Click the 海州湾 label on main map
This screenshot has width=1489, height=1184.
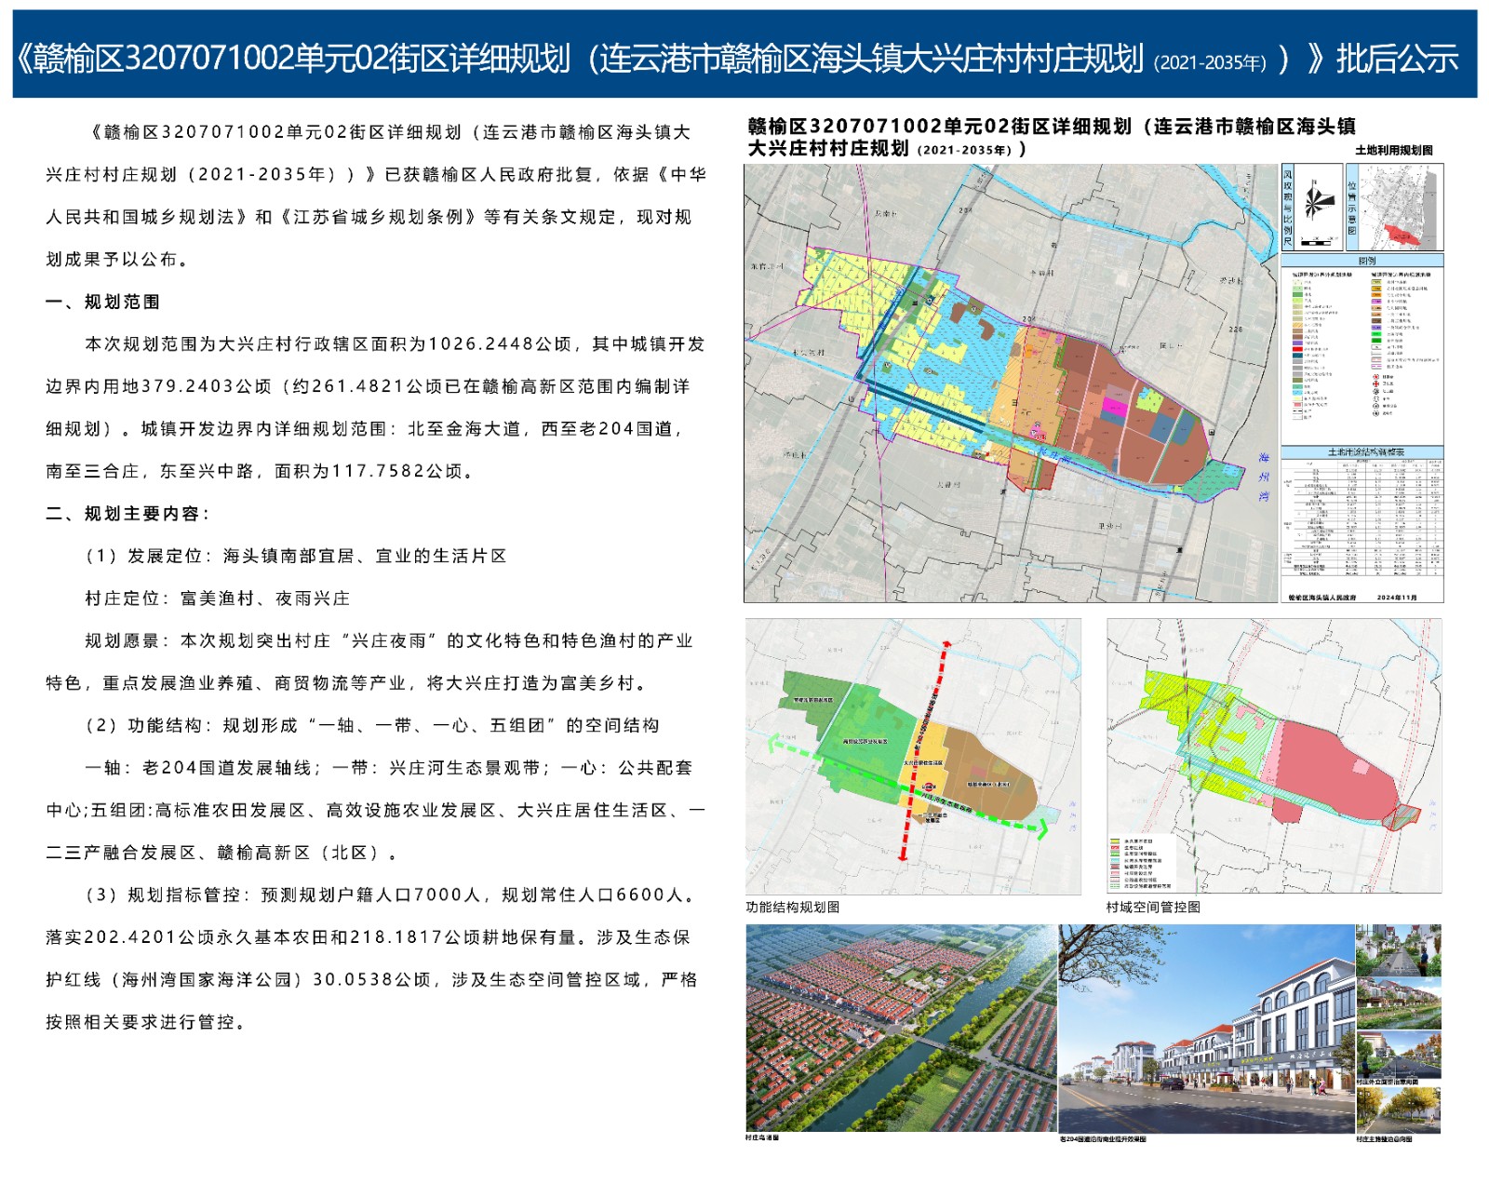tap(1264, 478)
